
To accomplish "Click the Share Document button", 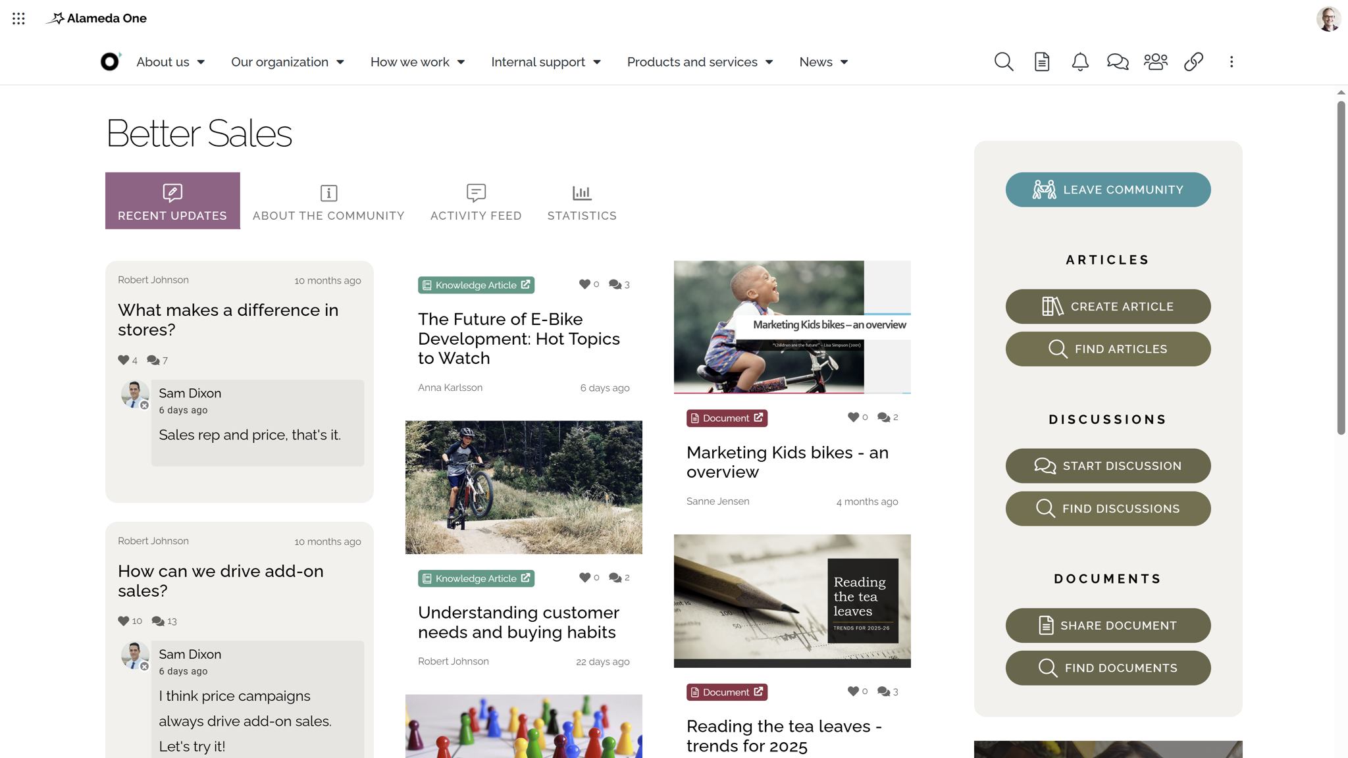I will [x=1108, y=625].
